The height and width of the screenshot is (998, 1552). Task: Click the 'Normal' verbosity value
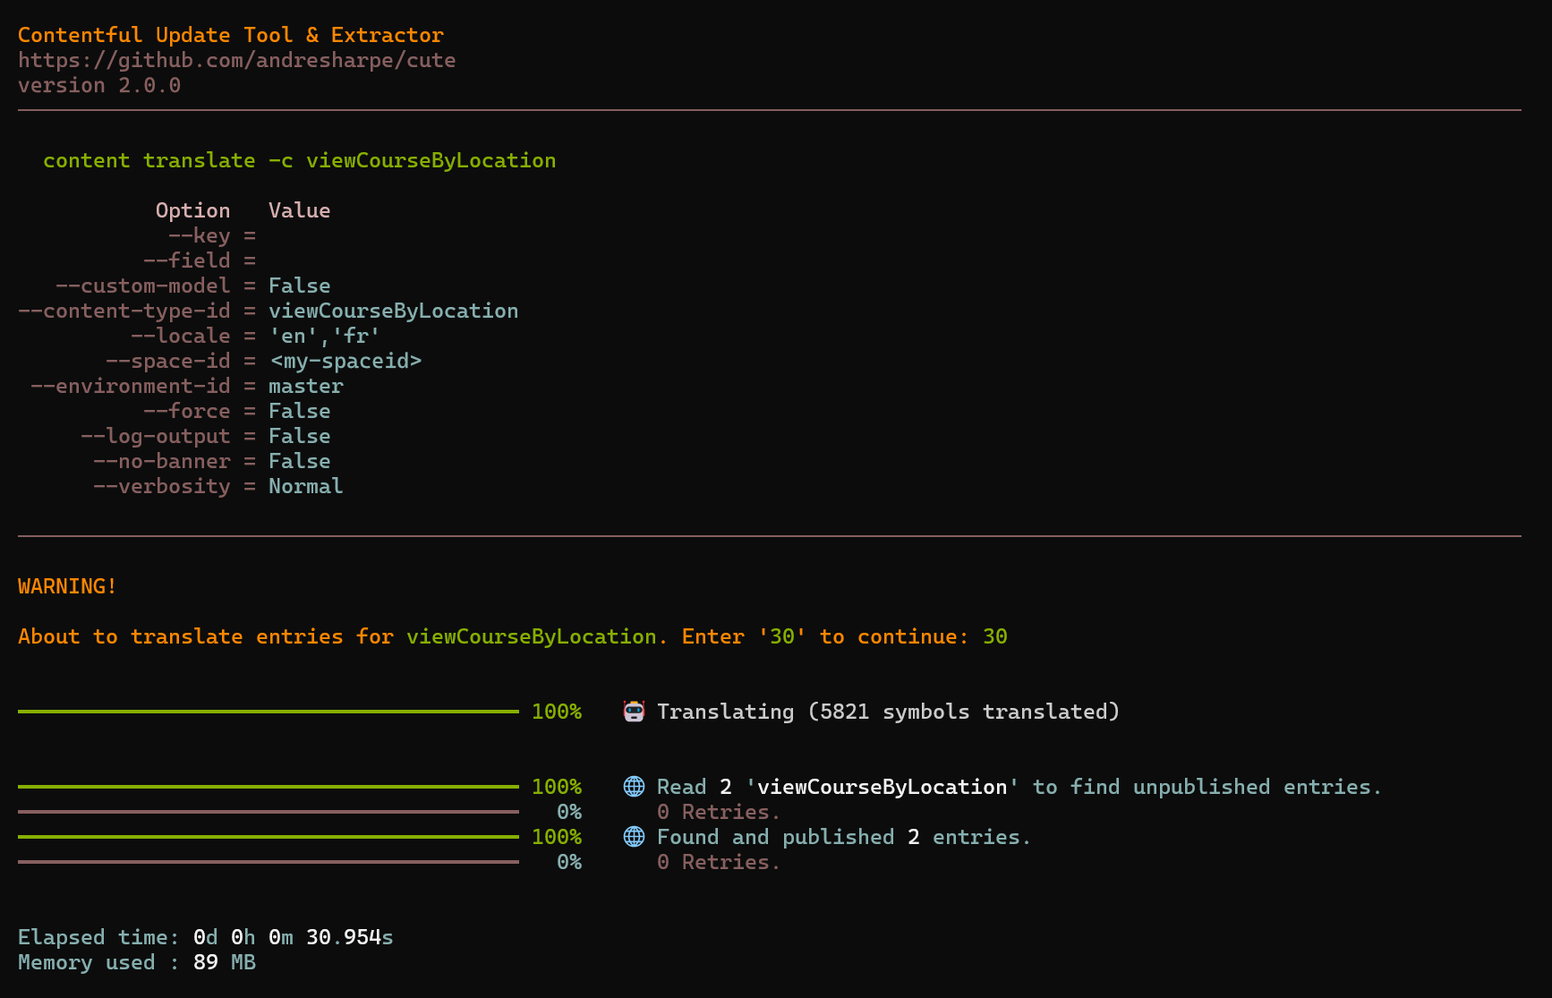tap(306, 486)
